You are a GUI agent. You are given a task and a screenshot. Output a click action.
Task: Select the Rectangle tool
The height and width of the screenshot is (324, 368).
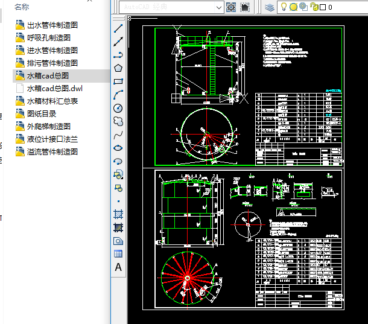pos(118,81)
